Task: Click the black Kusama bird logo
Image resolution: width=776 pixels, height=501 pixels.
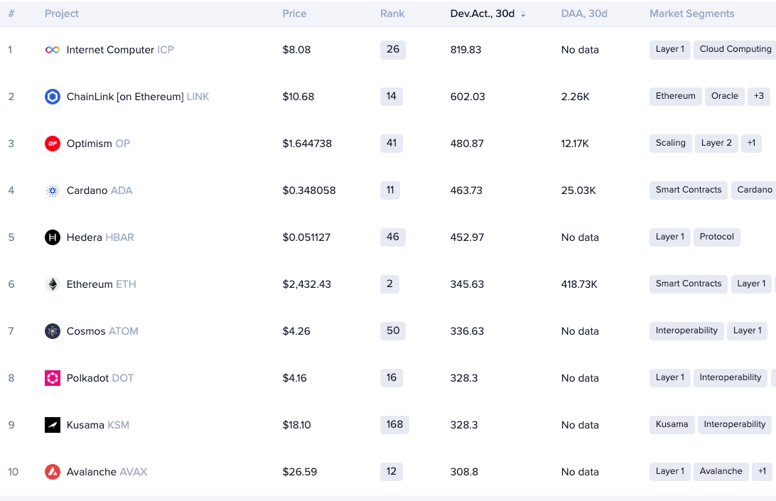Action: click(x=53, y=425)
